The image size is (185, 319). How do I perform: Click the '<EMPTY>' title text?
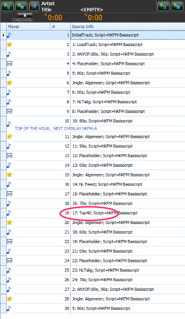[92, 10]
